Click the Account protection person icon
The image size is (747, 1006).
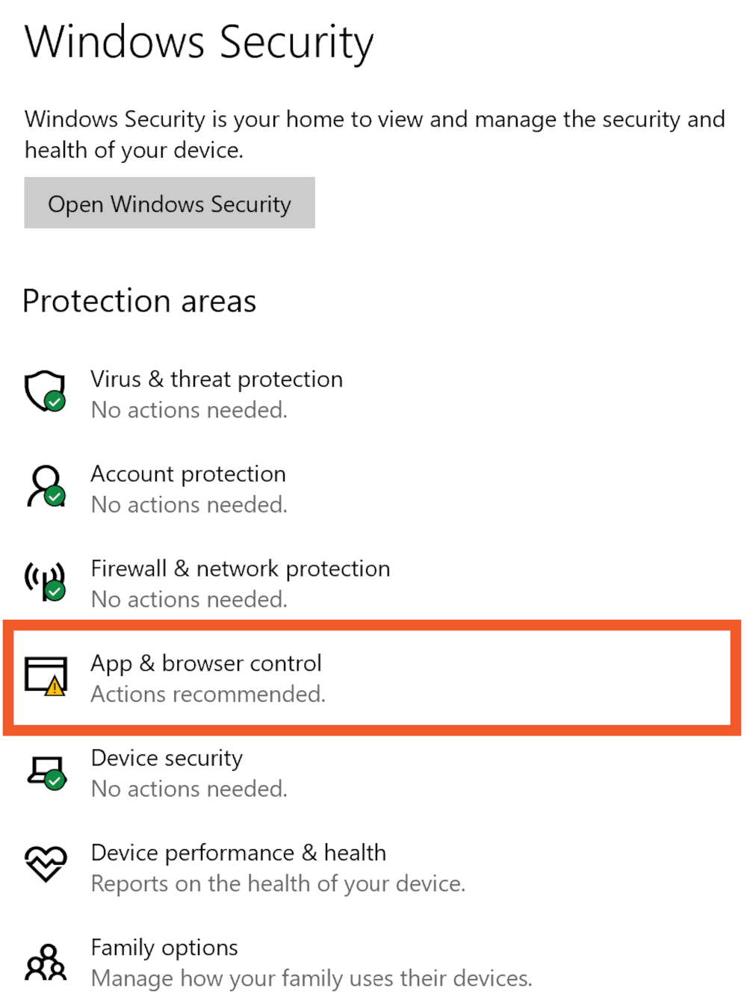pos(46,486)
